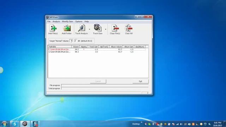Sort by the Volume column header
Viewport: 226px width, 127px height.
(x=76, y=47)
